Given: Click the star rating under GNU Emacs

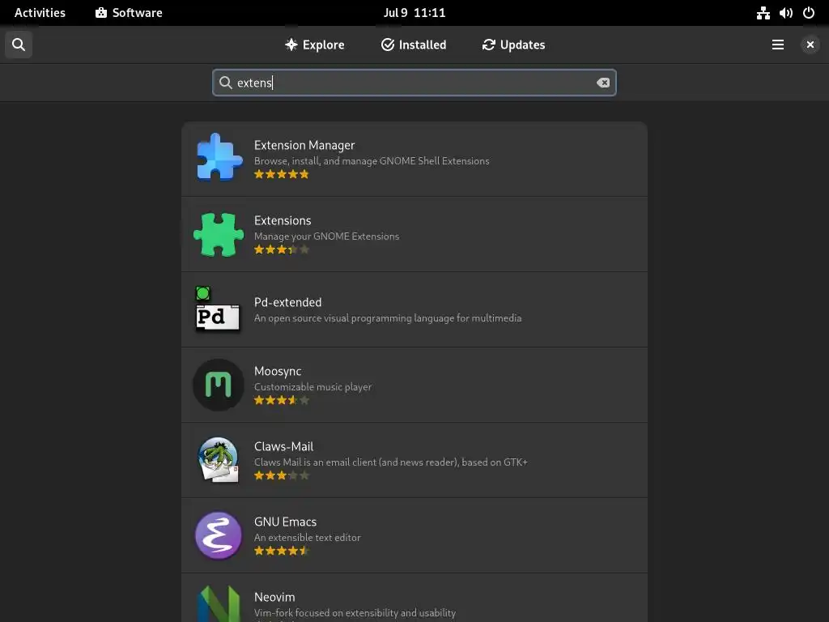Looking at the screenshot, I should [281, 551].
